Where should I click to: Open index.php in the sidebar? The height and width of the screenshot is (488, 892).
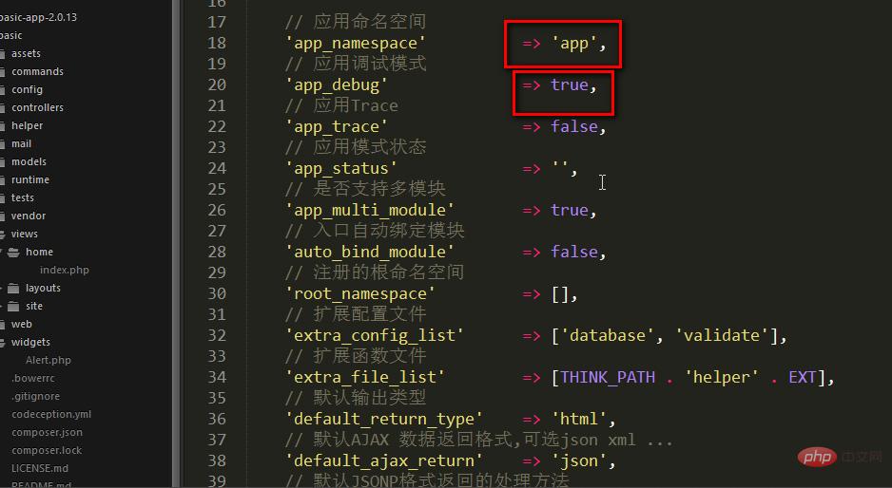[x=64, y=270]
